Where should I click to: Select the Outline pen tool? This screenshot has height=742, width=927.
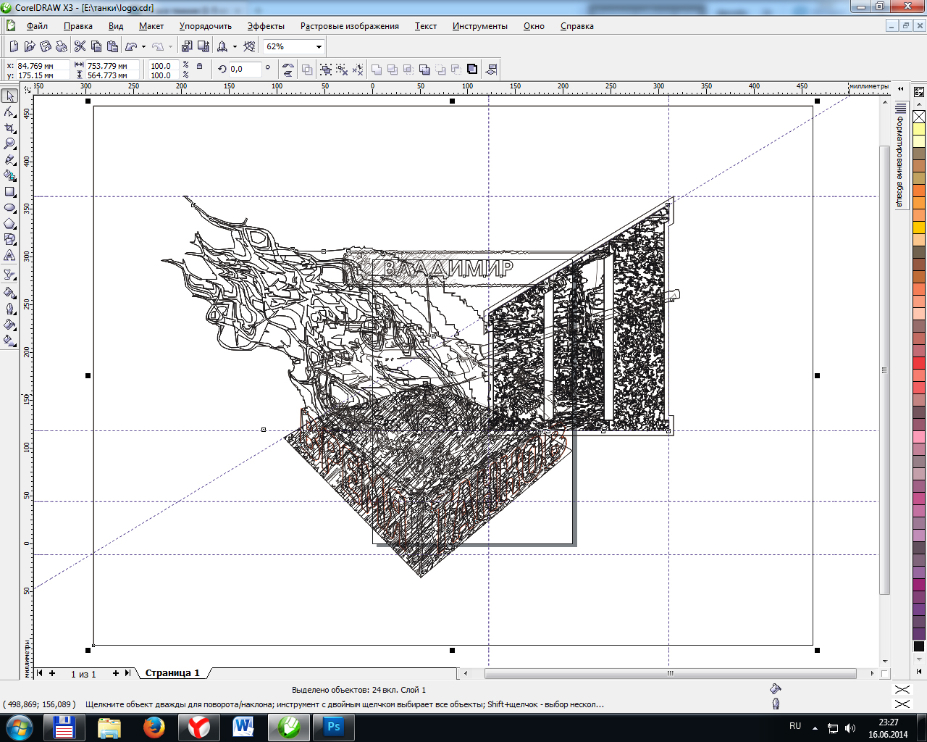(x=9, y=309)
